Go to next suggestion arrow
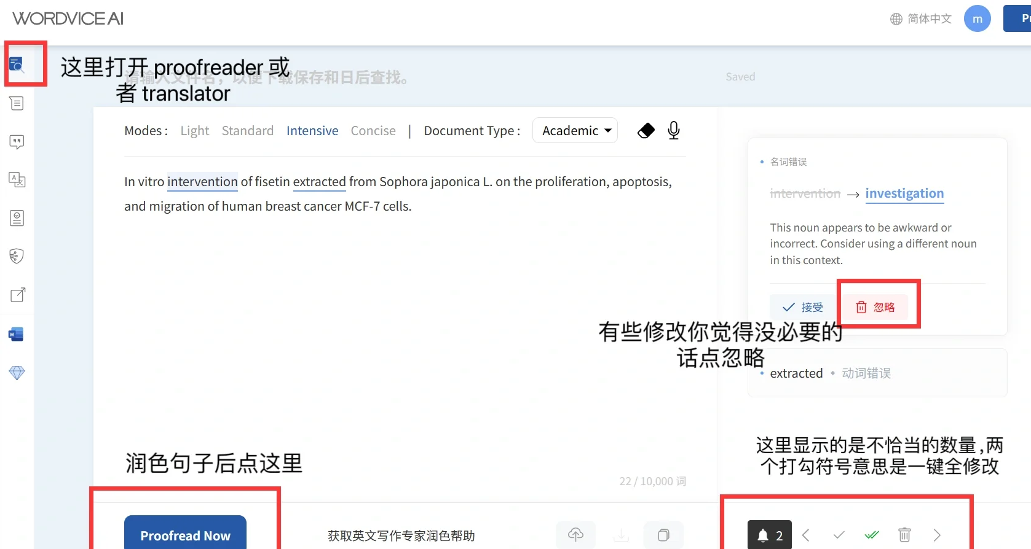Viewport: 1031px width, 549px height. [x=937, y=535]
